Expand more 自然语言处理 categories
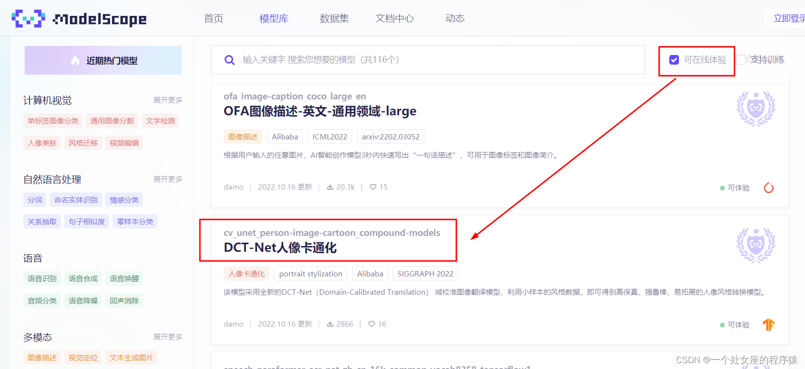Screen dimensions: 805x369 click(x=168, y=179)
